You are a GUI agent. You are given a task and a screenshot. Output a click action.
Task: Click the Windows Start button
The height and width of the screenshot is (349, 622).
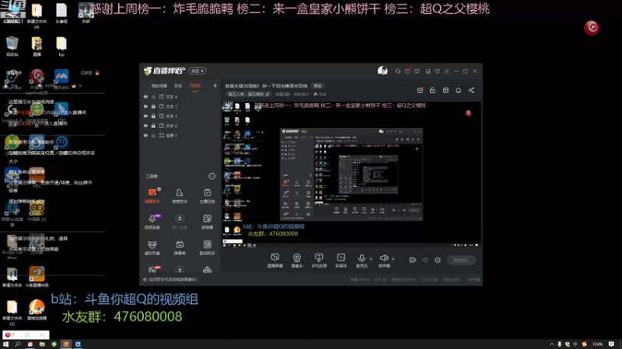(x=5, y=344)
